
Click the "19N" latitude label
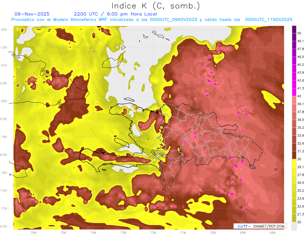4,137
